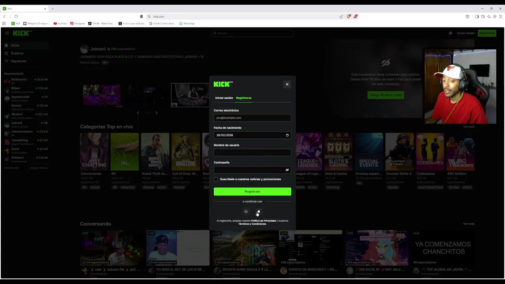Open the WhatsApp bookmark

point(187,24)
